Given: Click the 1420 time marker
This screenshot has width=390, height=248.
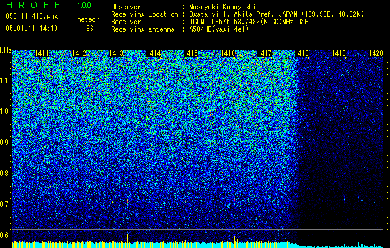Looking at the screenshot, I should [376, 53].
